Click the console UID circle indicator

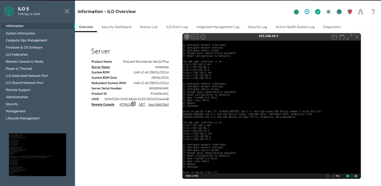(x=352, y=176)
